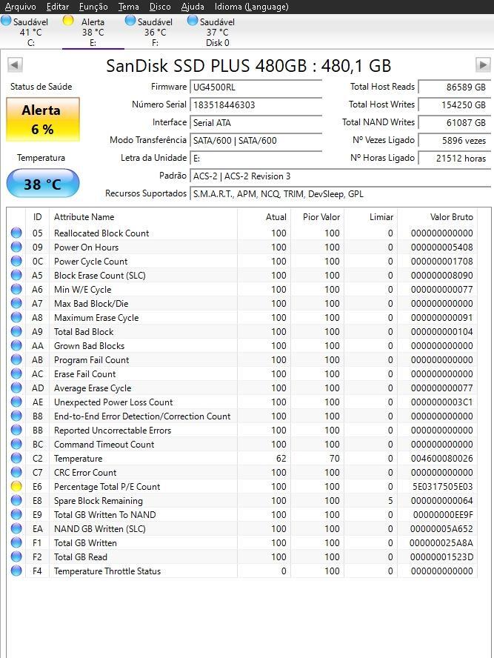This screenshot has height=658, width=494.
Task: Click the 38 °C temperature button
Action: click(x=43, y=183)
